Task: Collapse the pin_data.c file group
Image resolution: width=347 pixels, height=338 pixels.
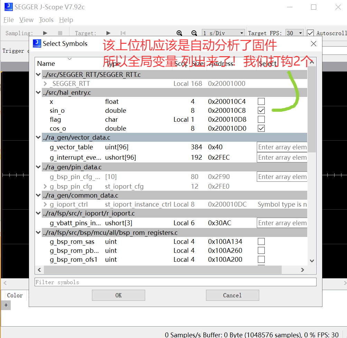Action: (38, 167)
